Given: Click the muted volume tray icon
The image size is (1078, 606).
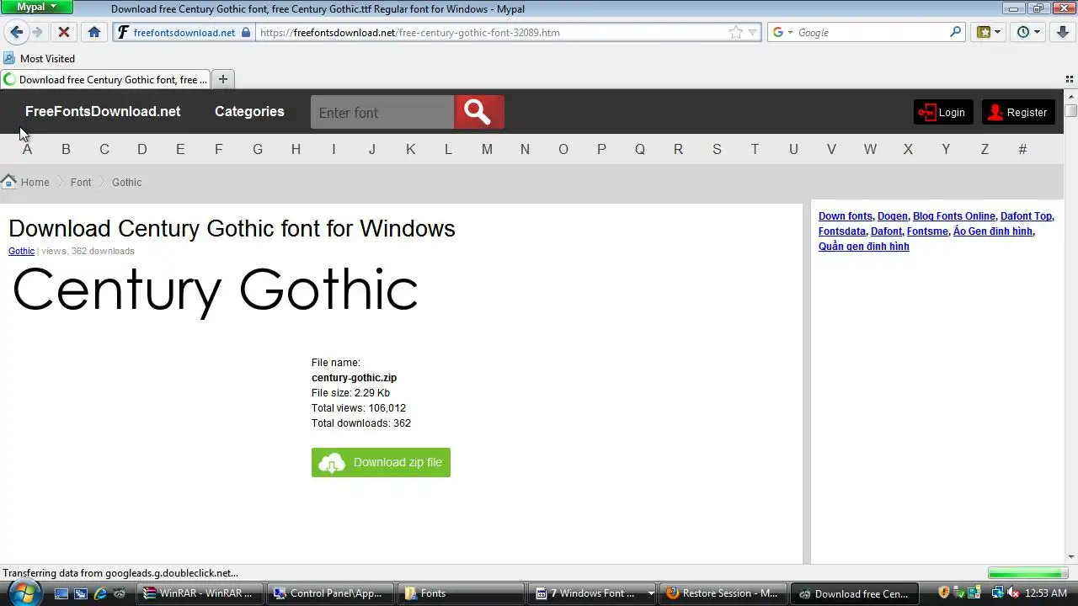Looking at the screenshot, I should pyautogui.click(x=1013, y=593).
